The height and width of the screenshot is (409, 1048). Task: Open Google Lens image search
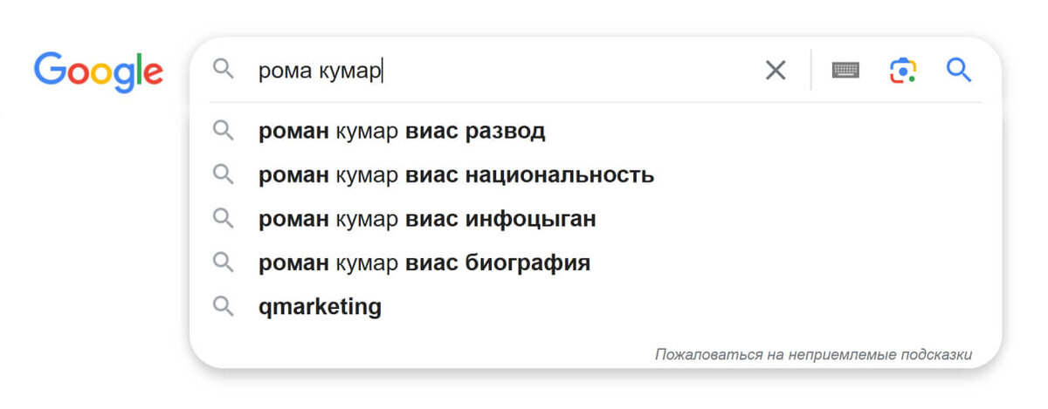point(903,71)
